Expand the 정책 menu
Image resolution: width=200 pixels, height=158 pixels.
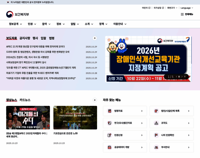point(103,24)
